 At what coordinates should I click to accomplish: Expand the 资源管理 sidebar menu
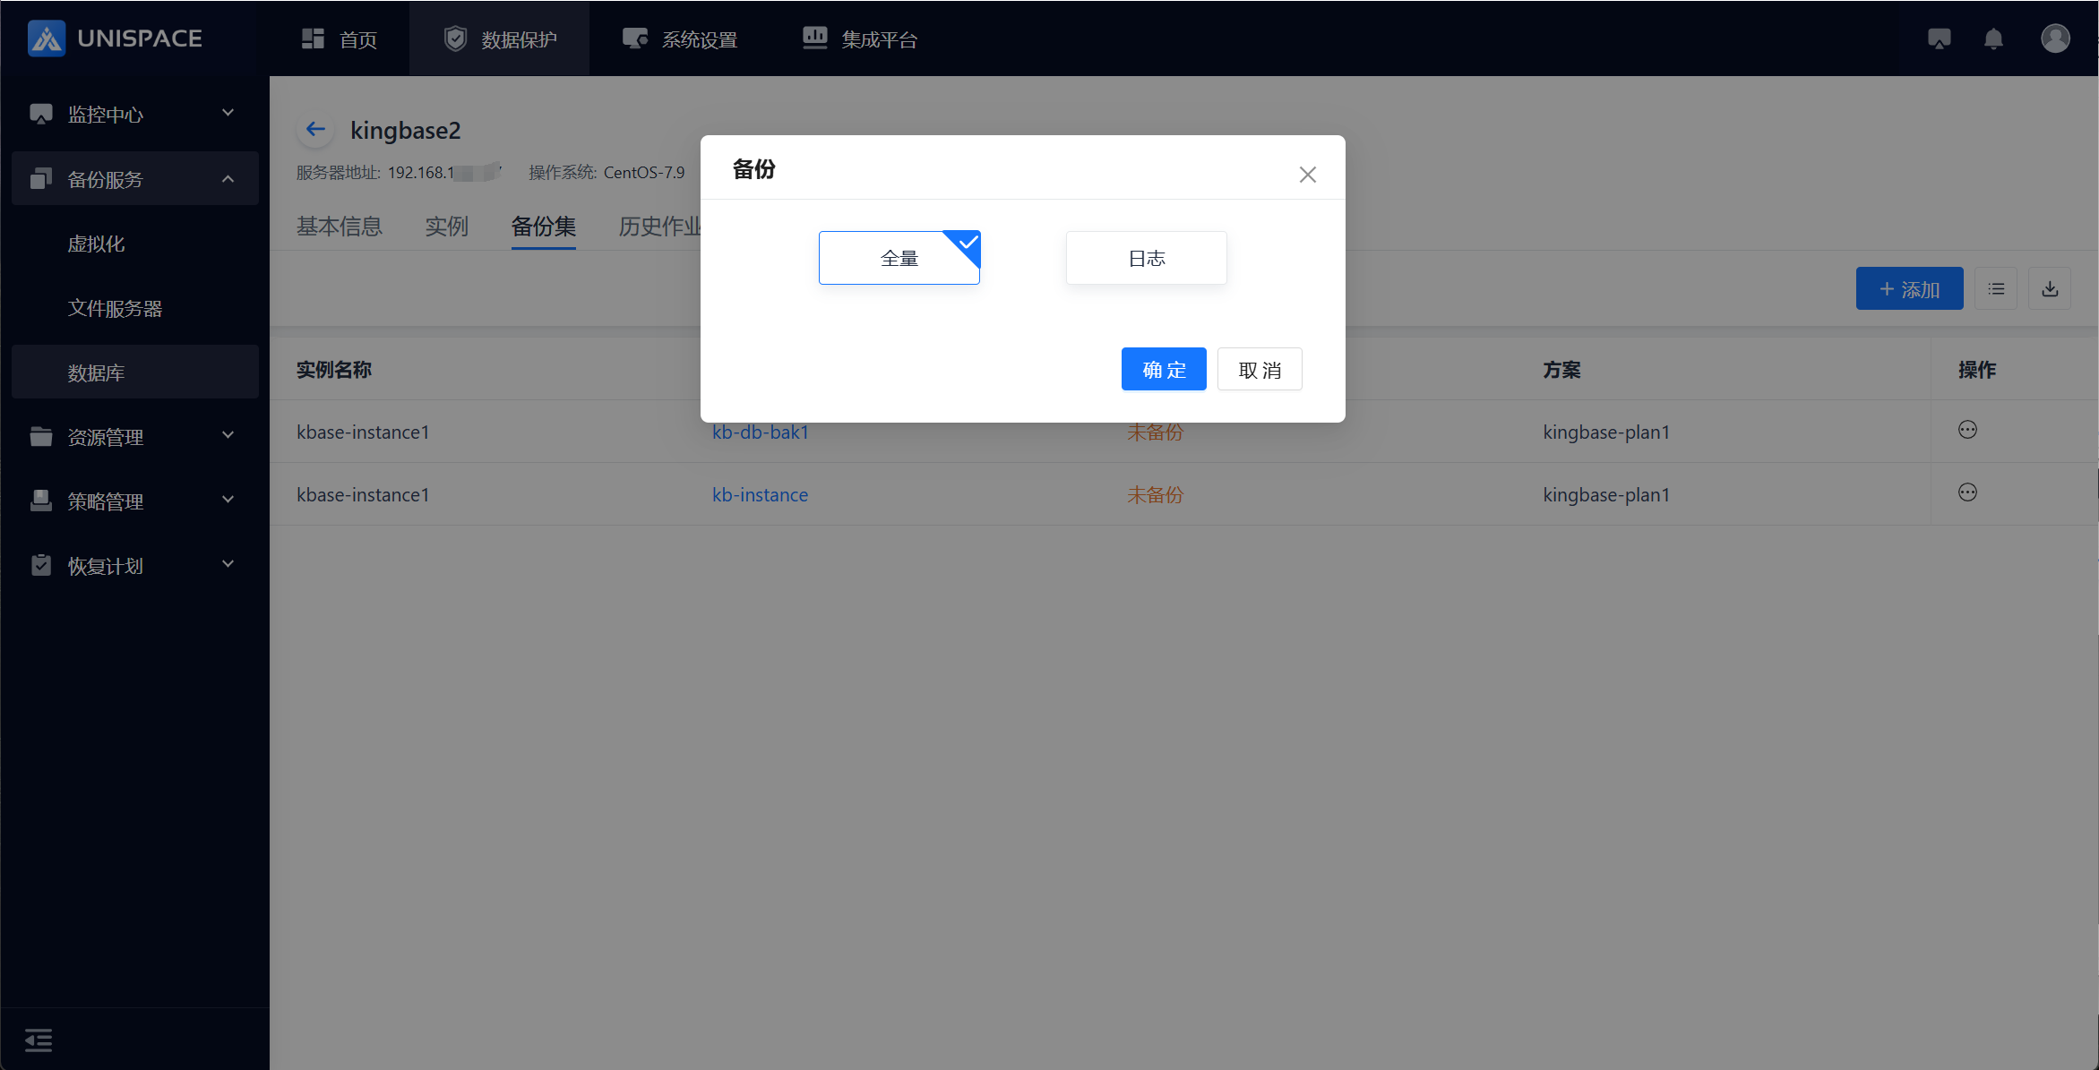[134, 437]
